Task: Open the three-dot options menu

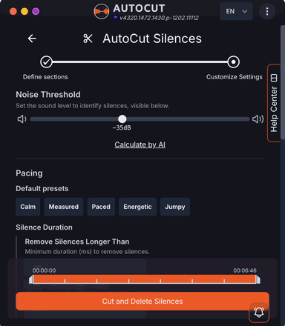Action: point(267,11)
